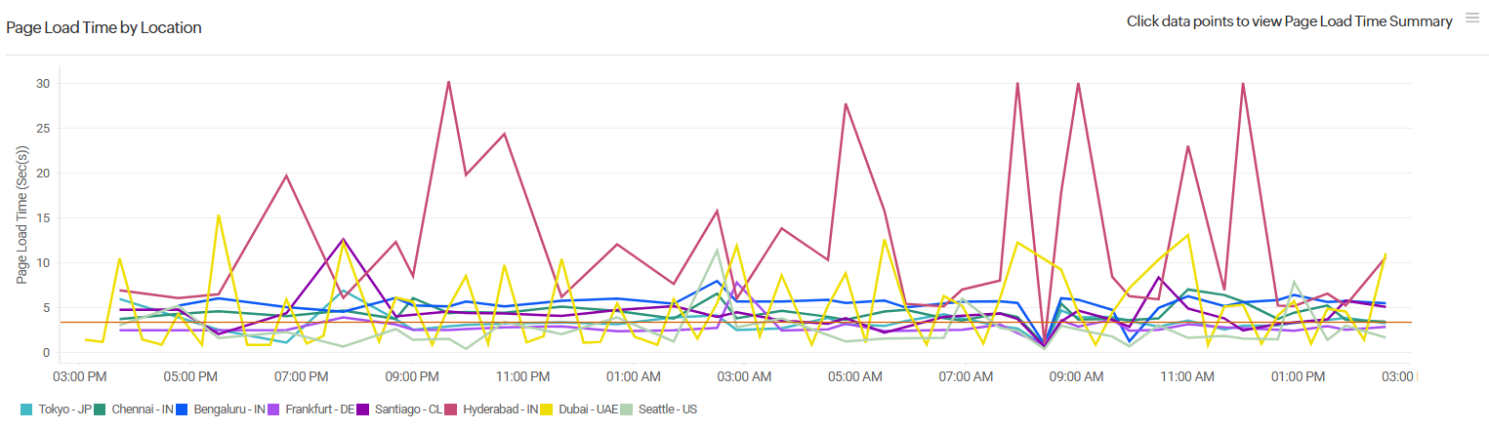
Task: Click the Seattle - US legend color square
Action: [x=626, y=409]
